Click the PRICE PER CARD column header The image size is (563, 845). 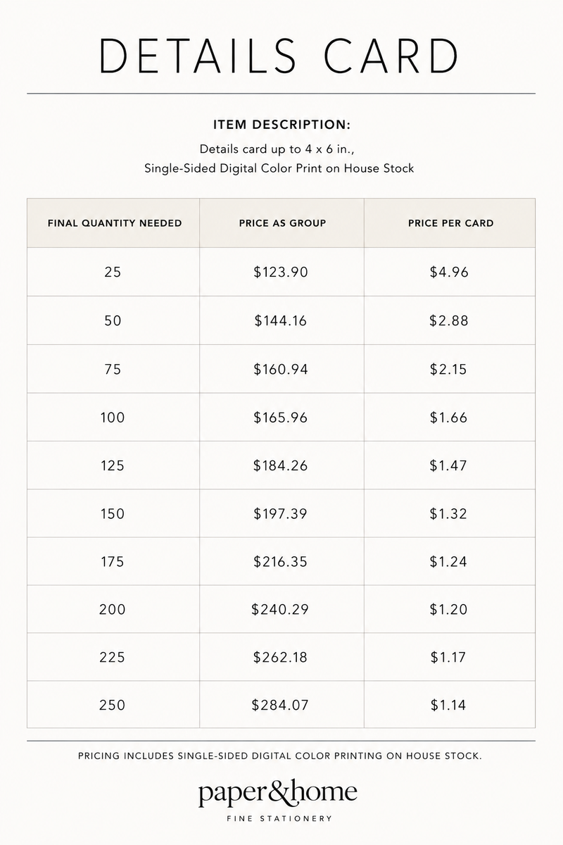tap(450, 223)
